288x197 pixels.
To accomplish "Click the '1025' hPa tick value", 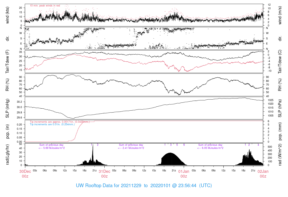I will [x=271, y=100].
